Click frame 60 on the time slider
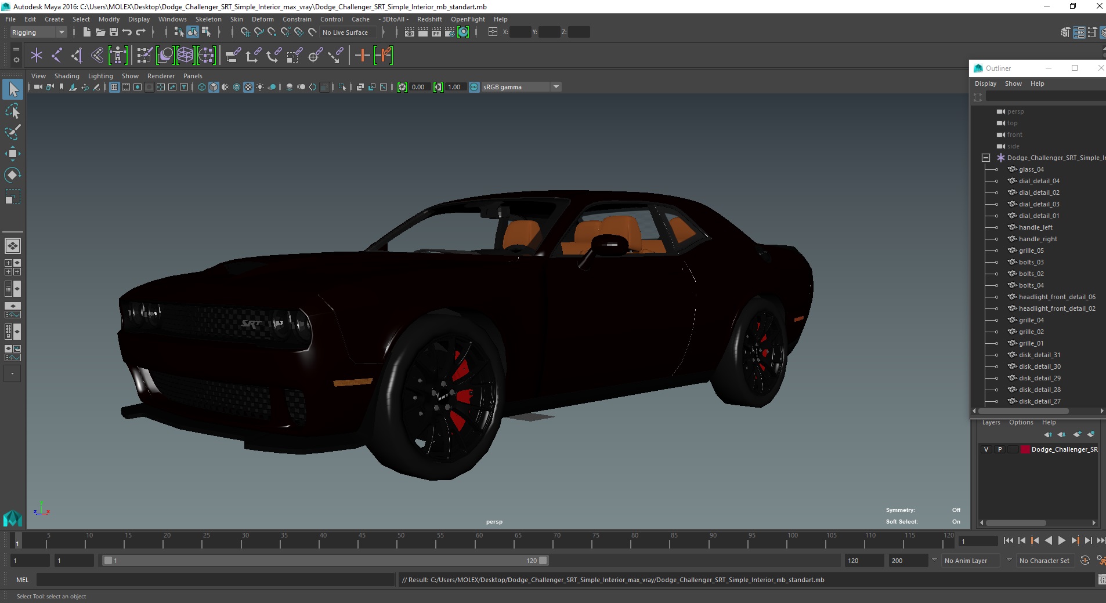This screenshot has height=603, width=1106. coord(479,542)
